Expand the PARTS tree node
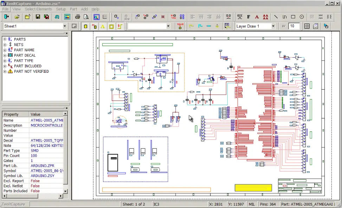Viewport: 342px width, 208px height. (5, 39)
